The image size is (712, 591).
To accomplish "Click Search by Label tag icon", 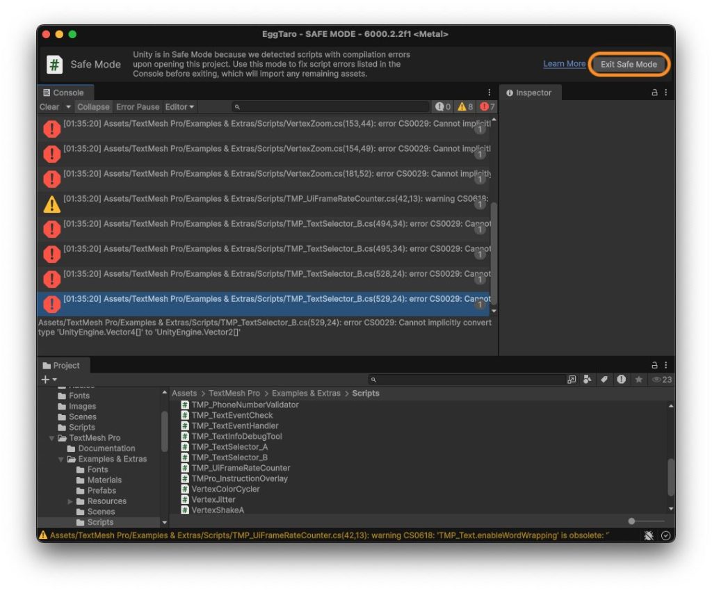I will 604,380.
